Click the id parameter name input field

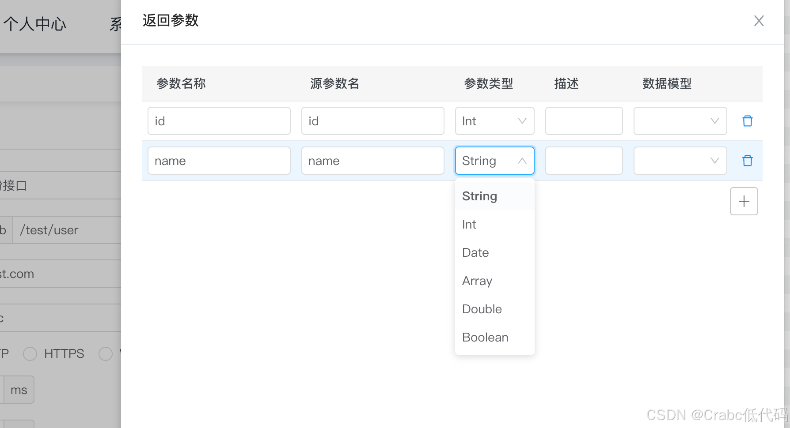click(219, 120)
